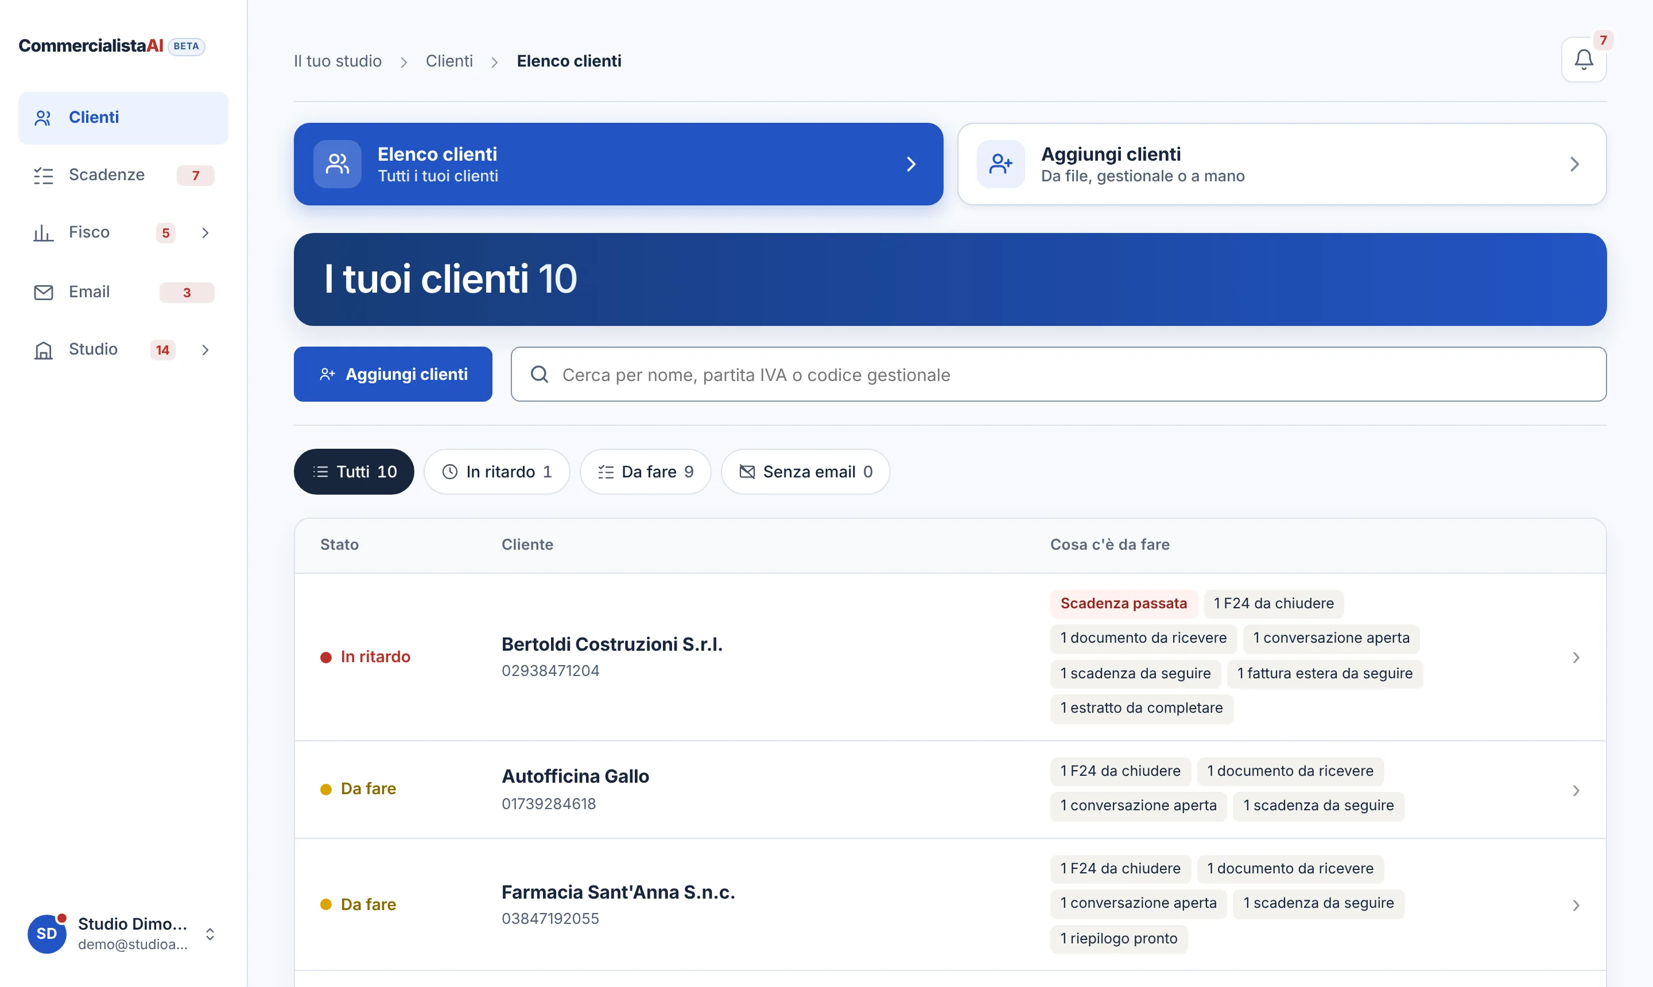The image size is (1653, 987).
Task: Click the Fisco badge showing 5
Action: point(166,233)
